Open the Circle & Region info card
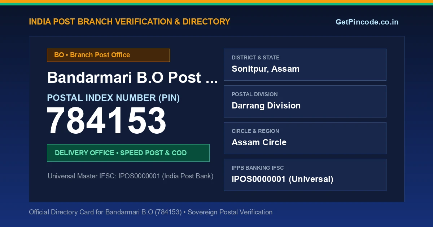Image resolution: width=433 pixels, height=227 pixels. (305, 138)
